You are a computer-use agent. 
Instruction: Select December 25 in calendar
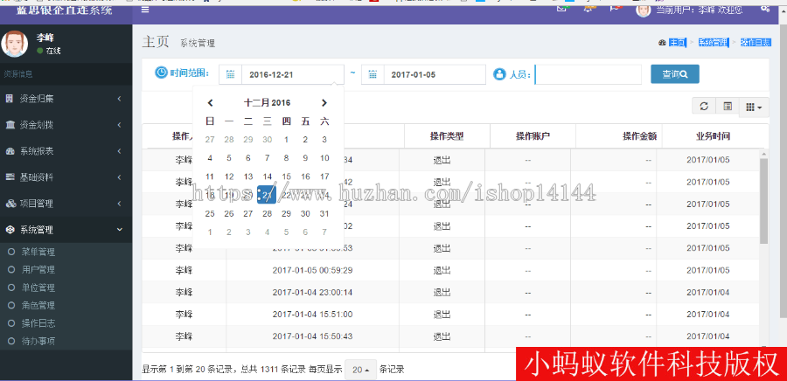point(210,214)
